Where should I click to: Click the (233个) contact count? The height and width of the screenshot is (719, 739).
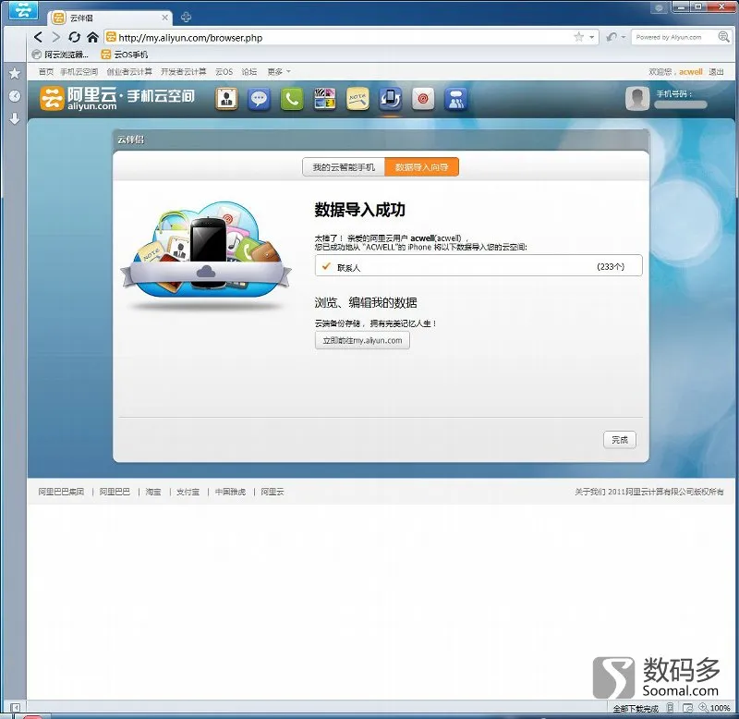point(611,267)
